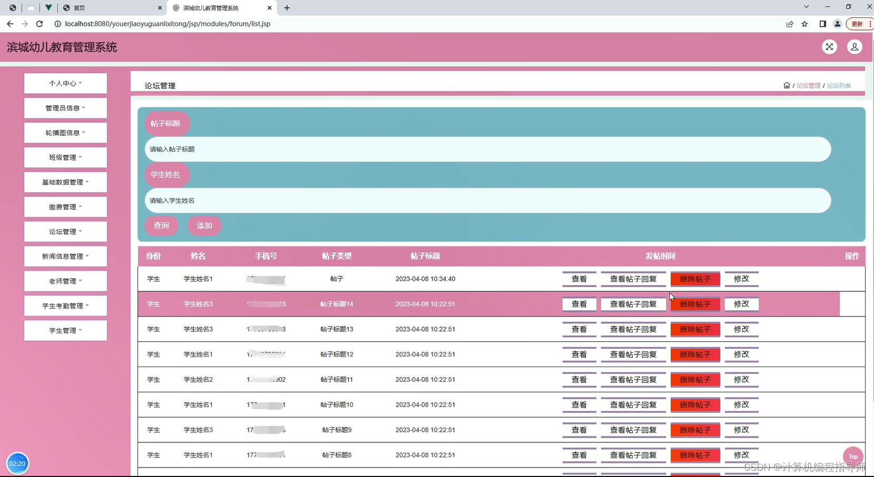Click 查看帖子回复 for 帖子标题12

[x=633, y=354]
